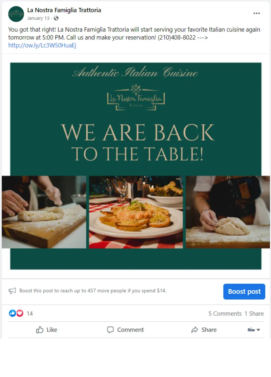
Task: Click the blue thumbs-up reaction icon
Action: (x=12, y=313)
